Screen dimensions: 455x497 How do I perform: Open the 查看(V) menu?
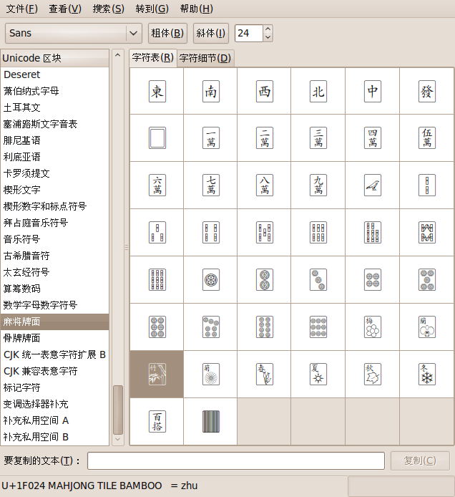(65, 9)
